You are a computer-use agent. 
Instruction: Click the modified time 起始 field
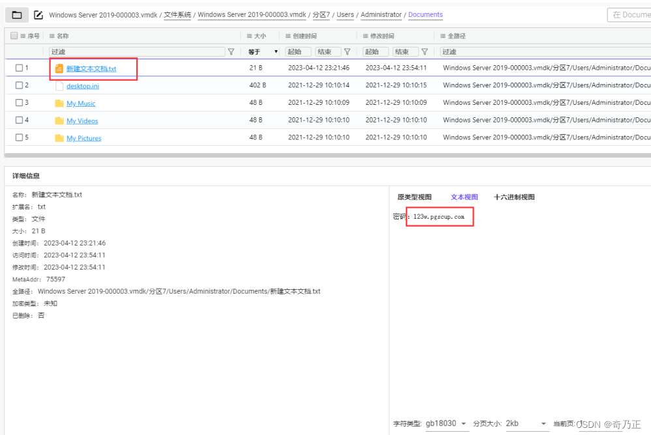(x=376, y=52)
